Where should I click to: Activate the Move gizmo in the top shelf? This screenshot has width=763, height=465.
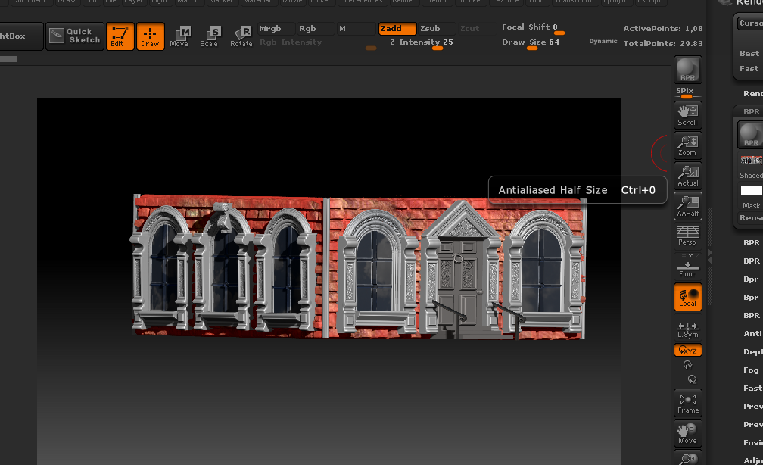(x=179, y=36)
